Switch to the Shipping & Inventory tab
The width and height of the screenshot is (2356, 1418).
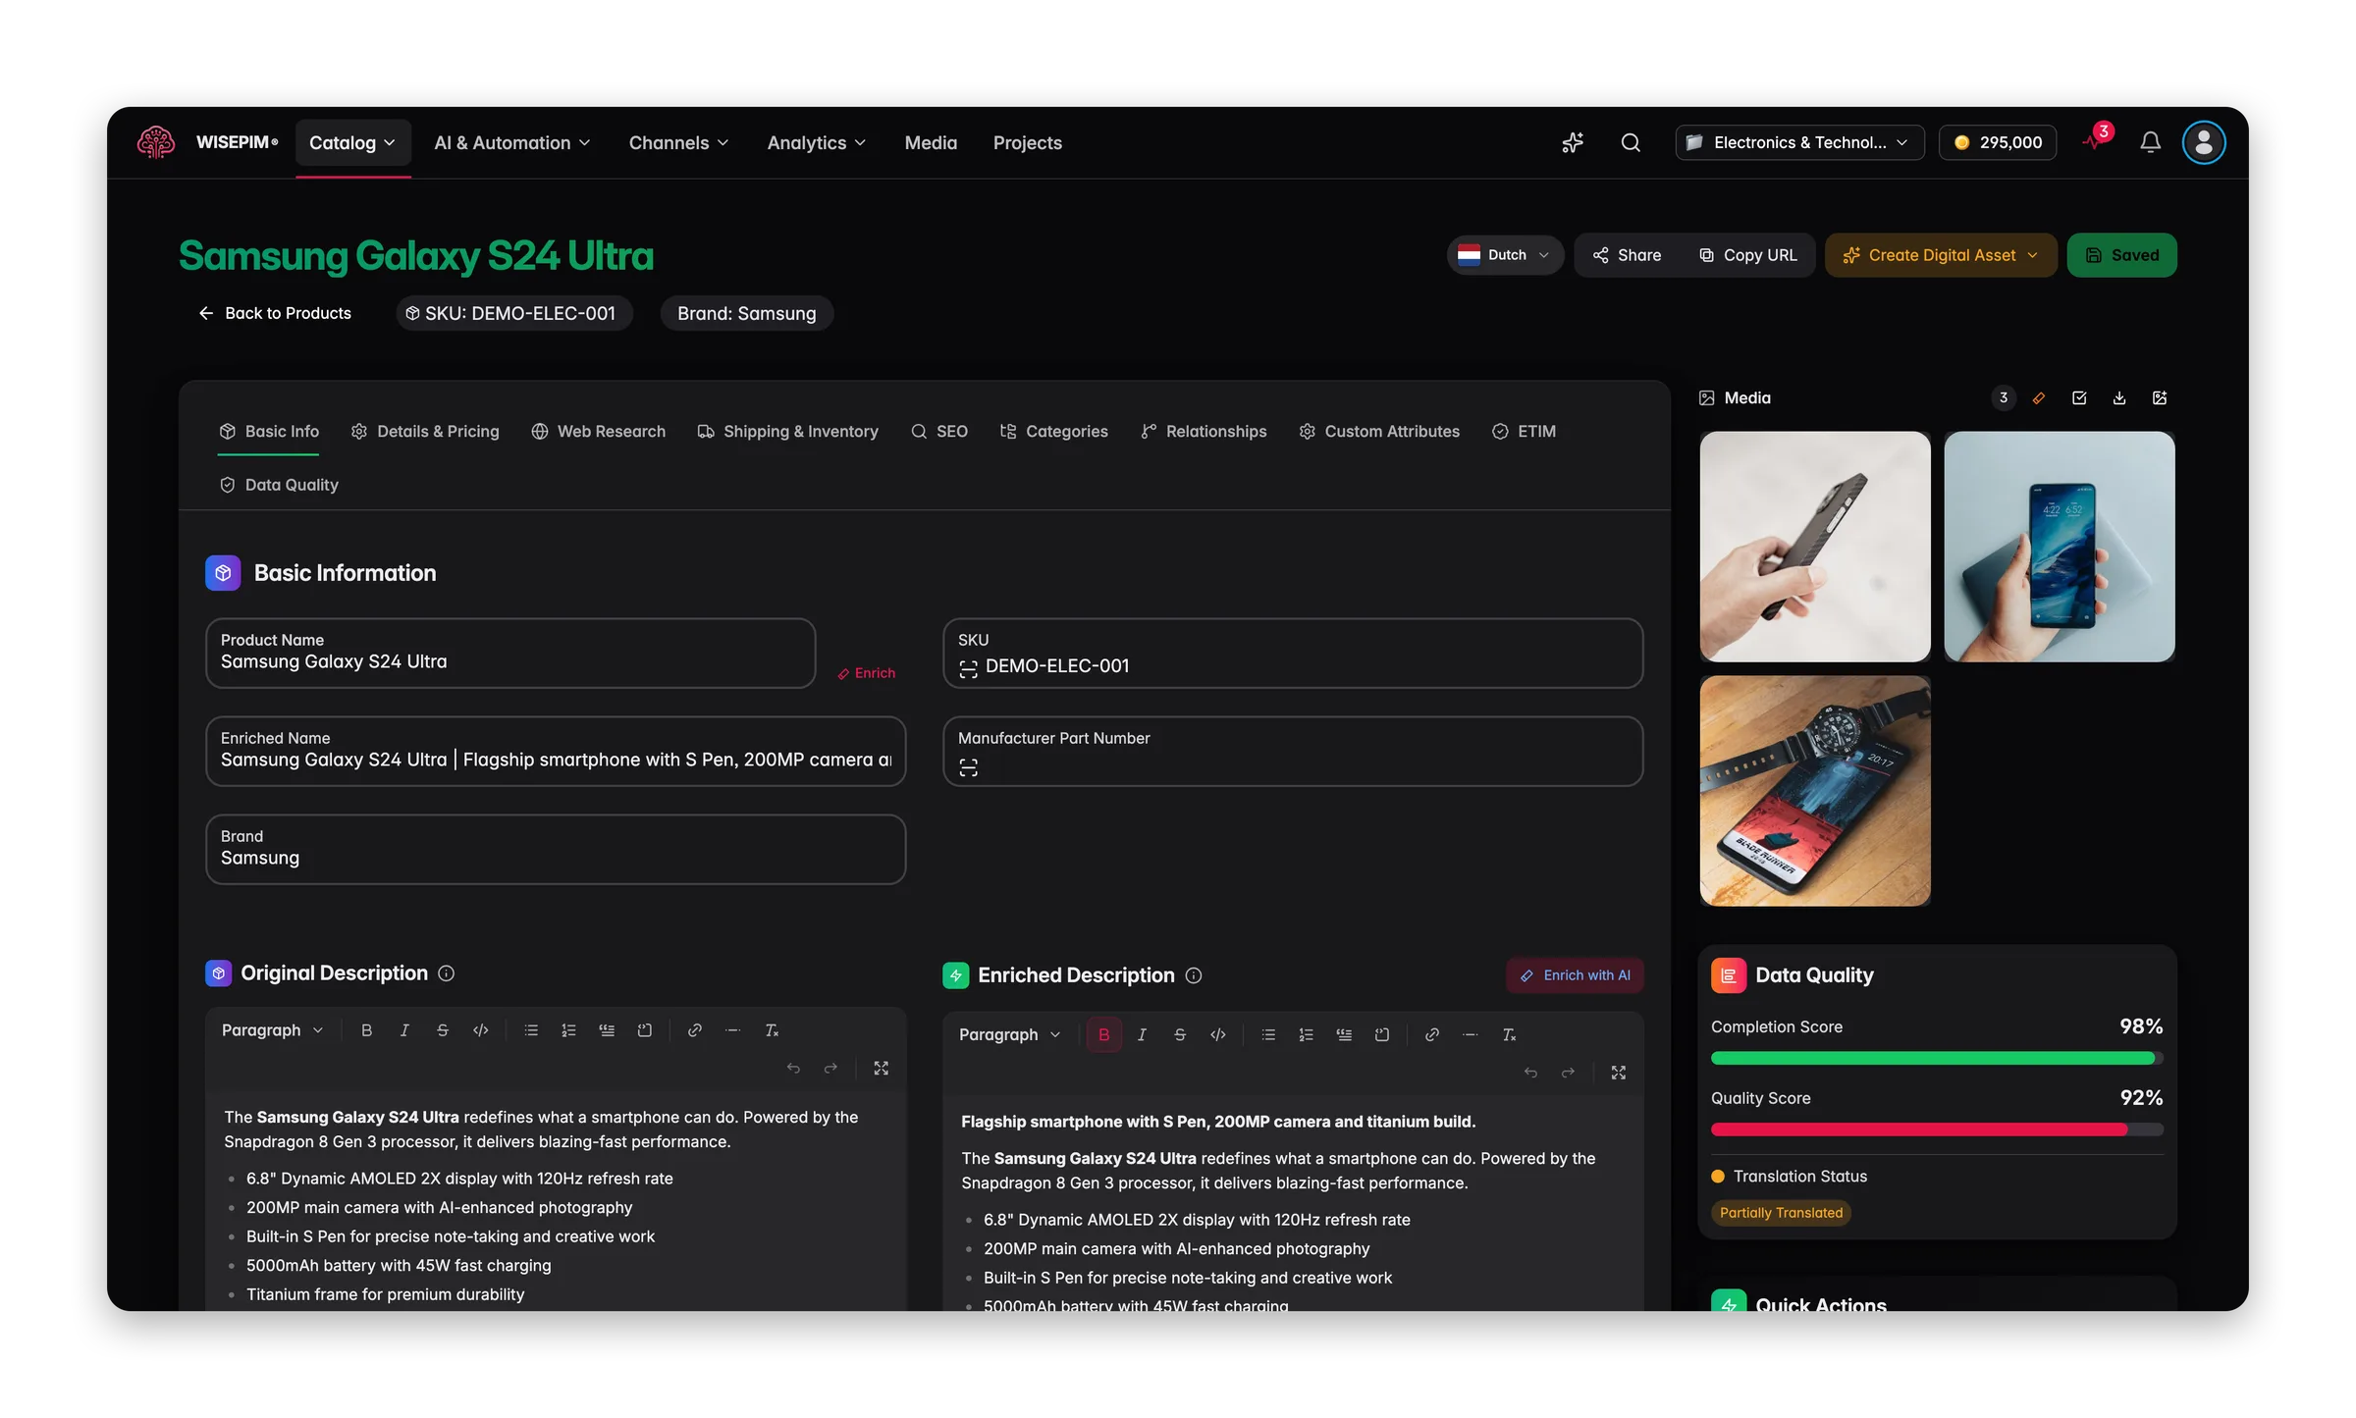(x=787, y=432)
